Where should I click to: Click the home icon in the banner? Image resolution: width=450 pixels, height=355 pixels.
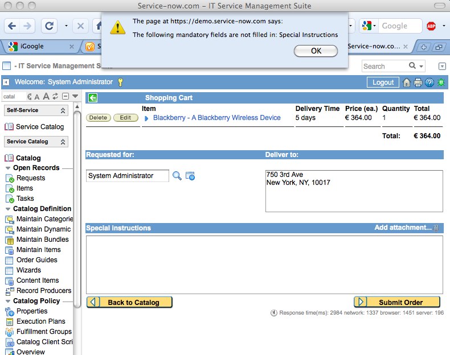407,82
